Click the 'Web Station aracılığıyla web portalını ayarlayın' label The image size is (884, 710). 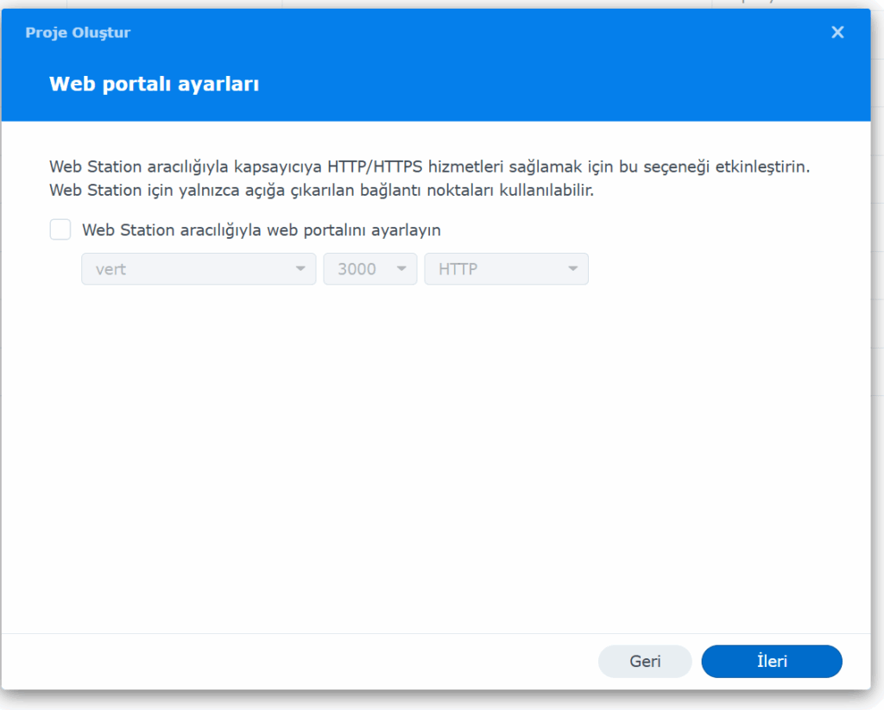pos(262,230)
